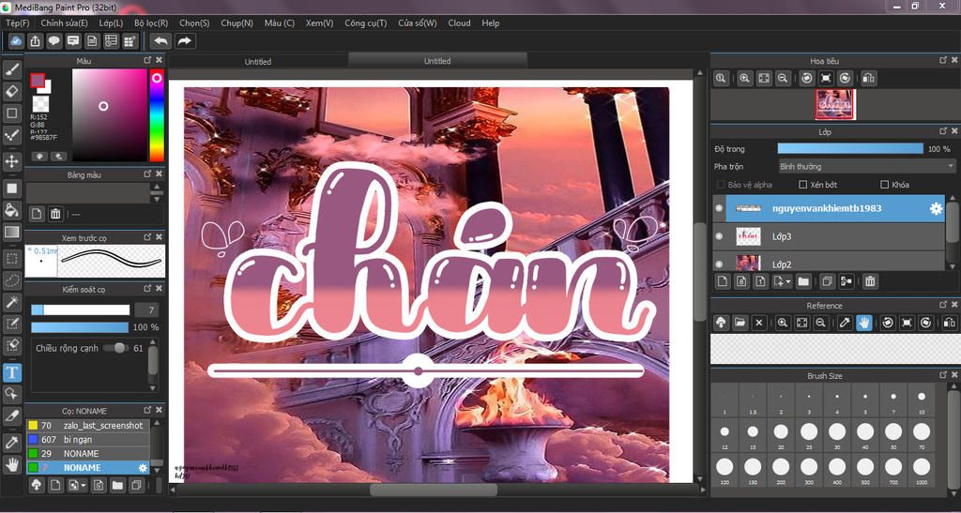The width and height of the screenshot is (961, 513).
Task: Select brush zalo_last_screenshot
Action: tap(87, 426)
